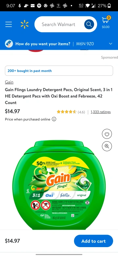Screen dimensions: 118x257
Task: Tap the Walmart spark logo
Action: pyautogui.click(x=25, y=24)
